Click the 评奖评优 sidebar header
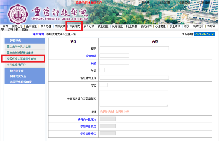 coord(25,41)
